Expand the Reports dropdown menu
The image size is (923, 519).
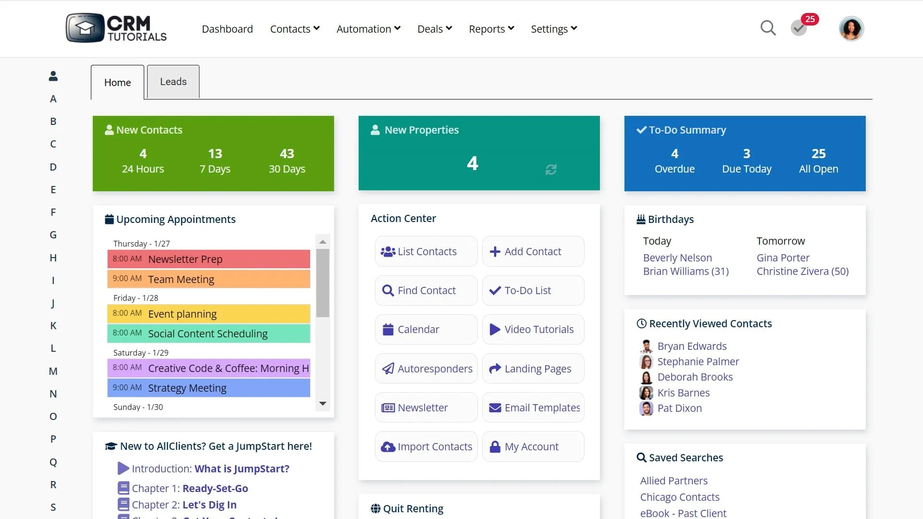coord(491,29)
